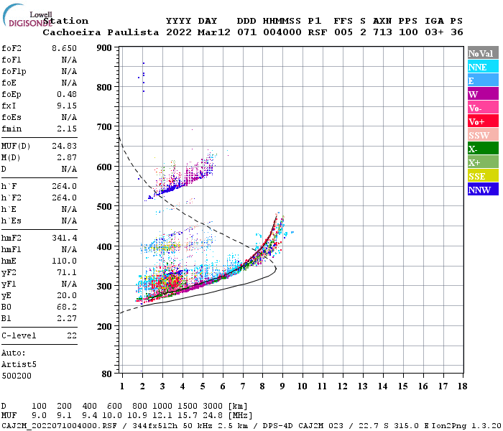Click the MUF(D) value 24.83
The width and height of the screenshot is (503, 431).
click(64, 147)
